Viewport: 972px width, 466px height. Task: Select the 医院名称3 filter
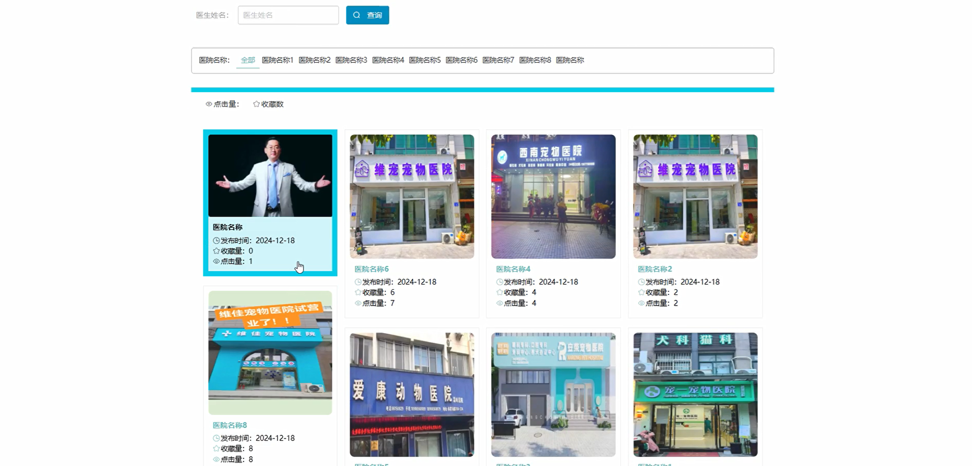click(351, 60)
